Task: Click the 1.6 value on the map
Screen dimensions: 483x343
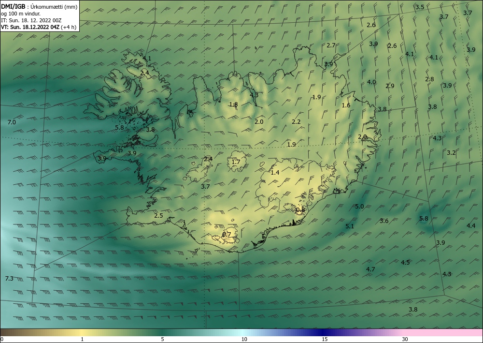Action: 346,105
